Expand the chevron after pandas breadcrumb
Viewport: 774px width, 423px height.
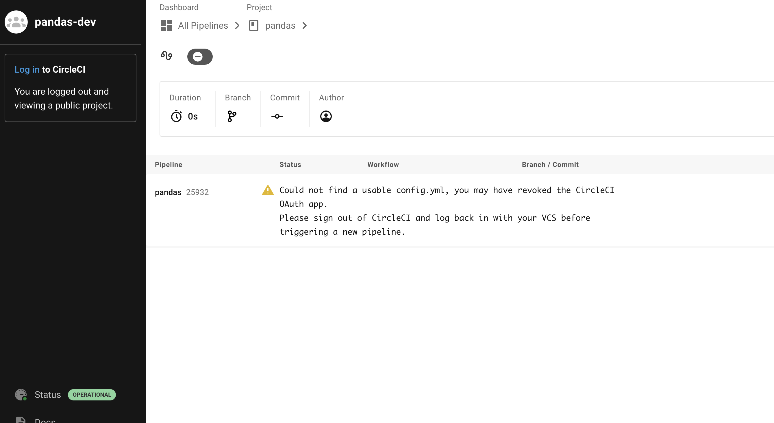[305, 25]
